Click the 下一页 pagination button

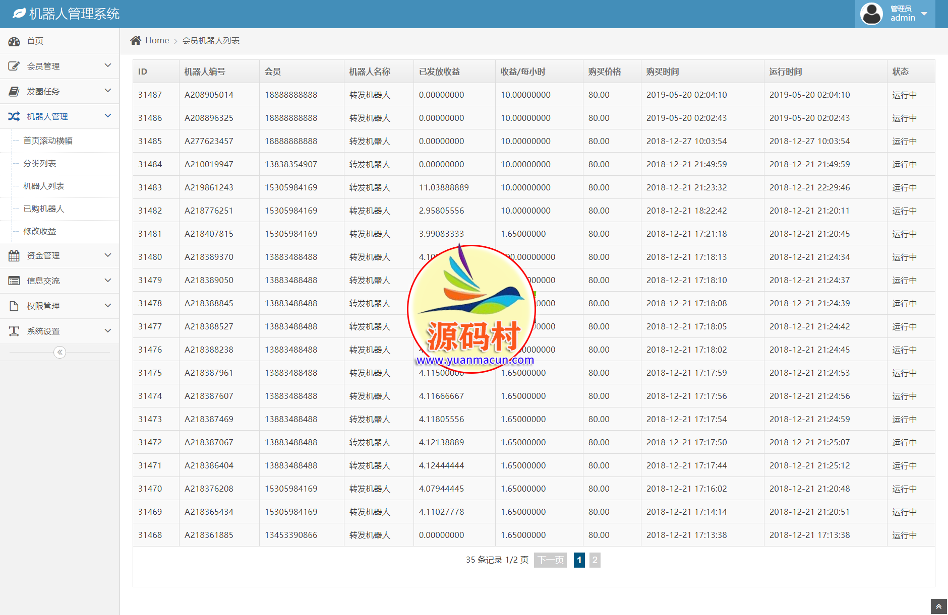550,560
